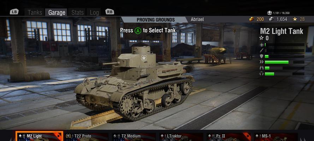Click the binoculars view range icon
314x141 pixels.
coord(261,68)
